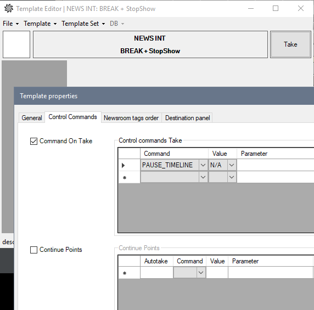The width and height of the screenshot is (314, 310).
Task: Enable the Continue Points checkbox
Action: click(33, 250)
